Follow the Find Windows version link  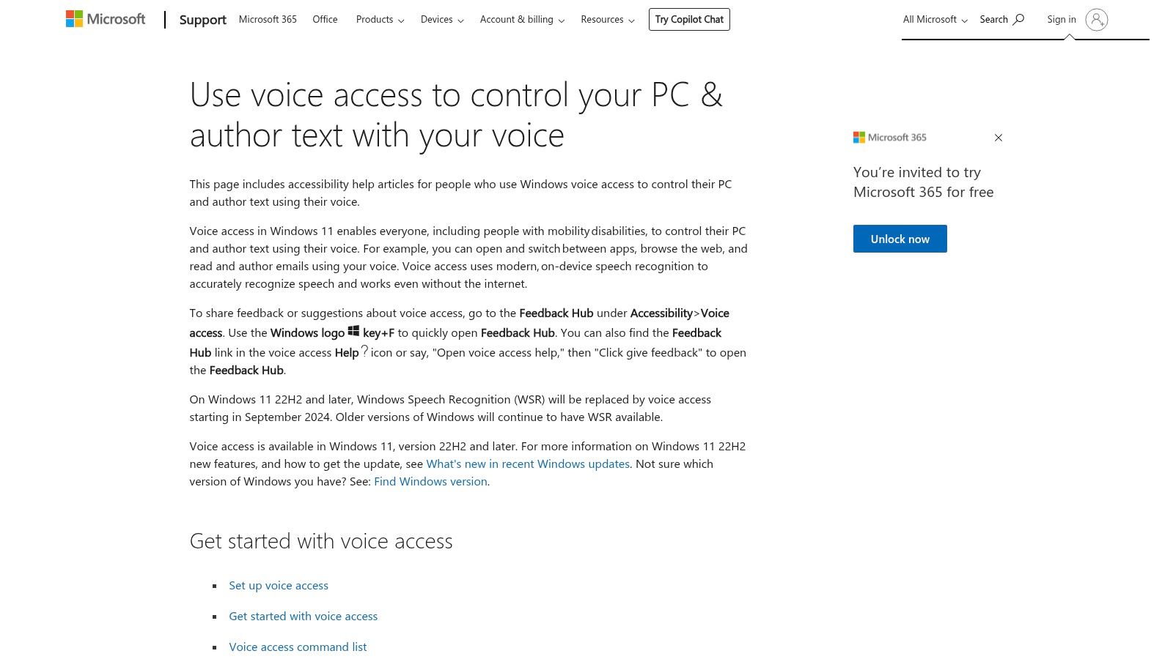pos(430,481)
